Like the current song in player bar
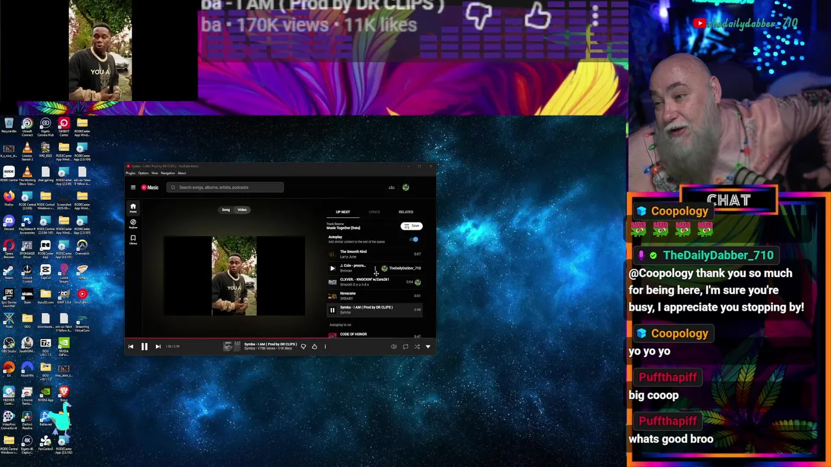This screenshot has width=831, height=467. click(x=314, y=346)
